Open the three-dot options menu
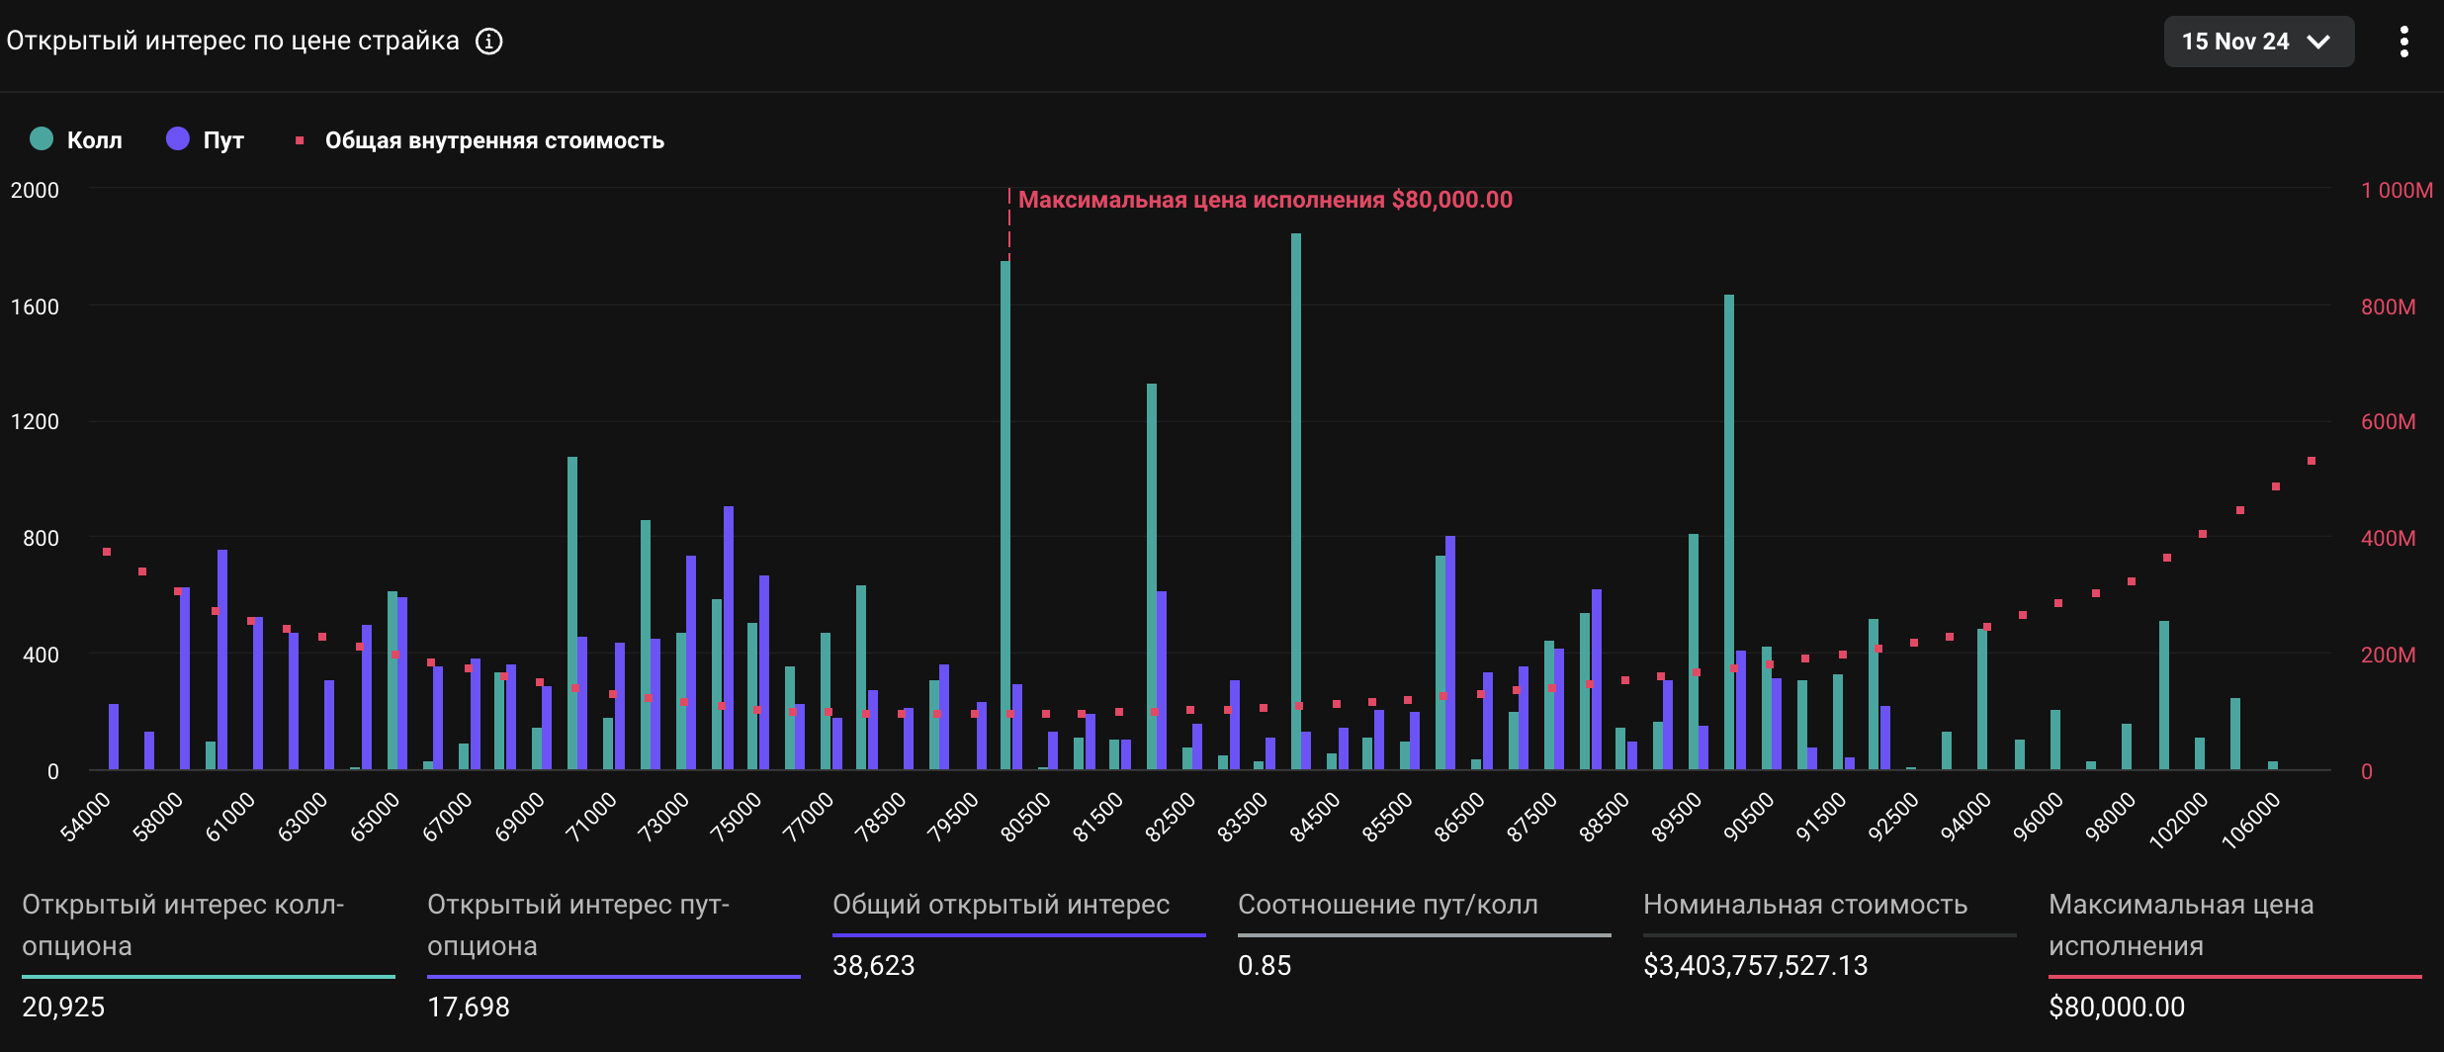2444x1052 pixels. point(2403,42)
